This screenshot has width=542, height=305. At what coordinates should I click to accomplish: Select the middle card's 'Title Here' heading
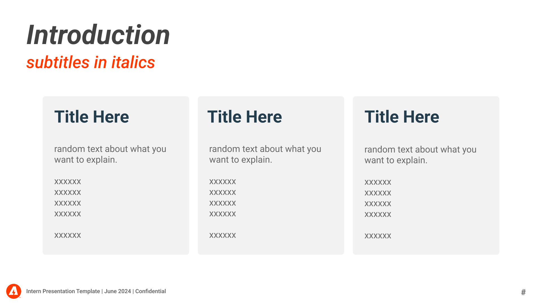coord(244,117)
